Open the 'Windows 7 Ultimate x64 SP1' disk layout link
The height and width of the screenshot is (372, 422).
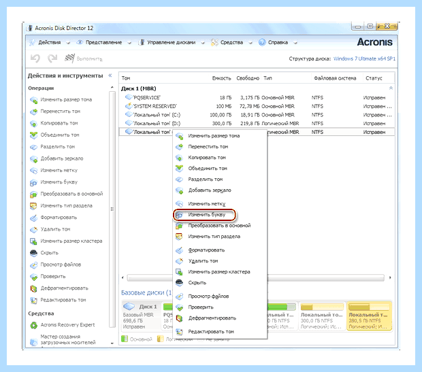point(364,58)
